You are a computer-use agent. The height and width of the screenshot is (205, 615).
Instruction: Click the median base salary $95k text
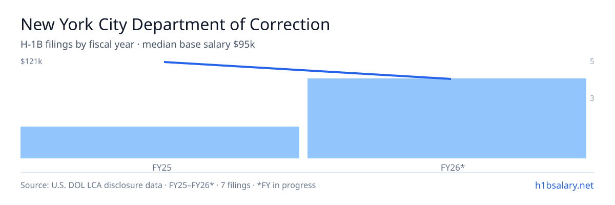click(x=199, y=45)
